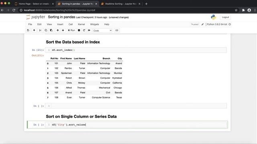The width and height of the screenshot is (257, 144).
Task: Click the First Name column header
Action: click(x=66, y=58)
